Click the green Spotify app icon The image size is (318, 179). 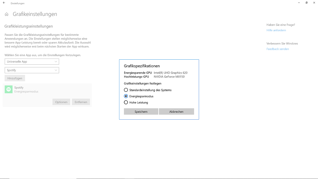(x=9, y=89)
